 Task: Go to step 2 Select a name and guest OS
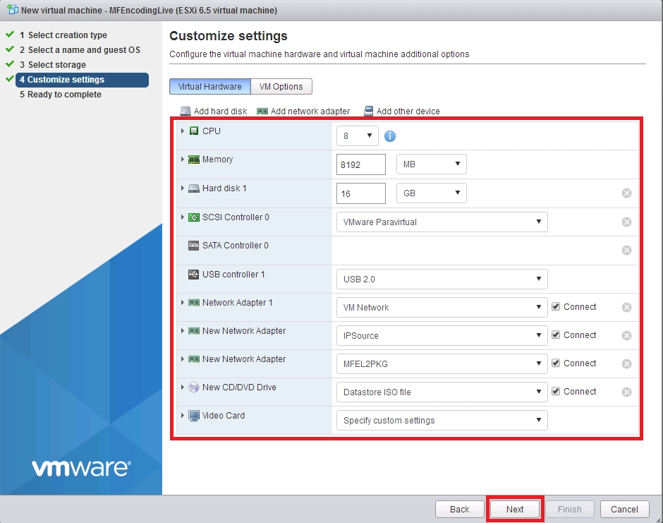[80, 50]
